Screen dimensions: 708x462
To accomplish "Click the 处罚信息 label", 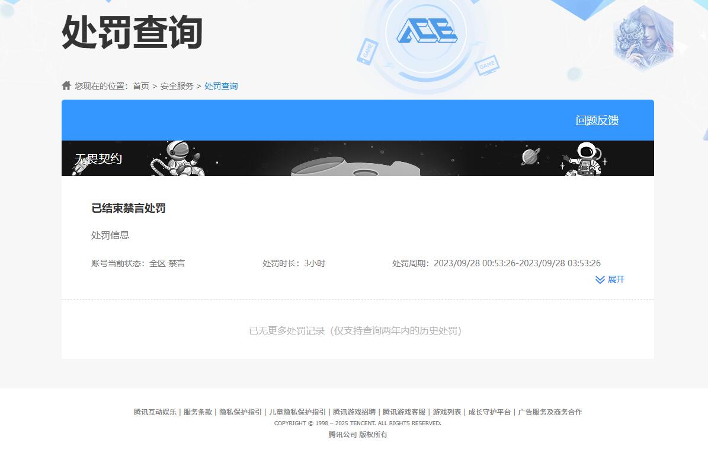I will [110, 235].
